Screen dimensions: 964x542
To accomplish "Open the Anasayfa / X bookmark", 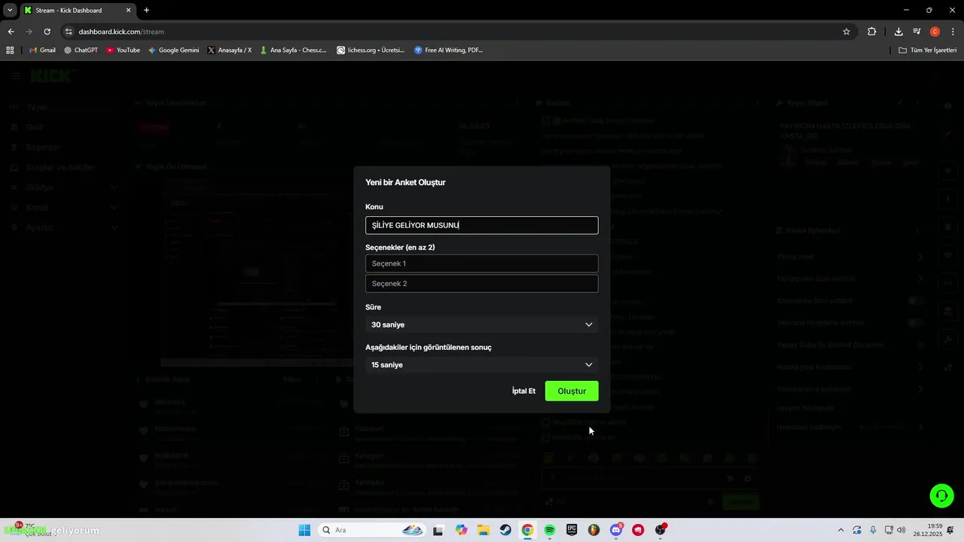I will coord(230,50).
